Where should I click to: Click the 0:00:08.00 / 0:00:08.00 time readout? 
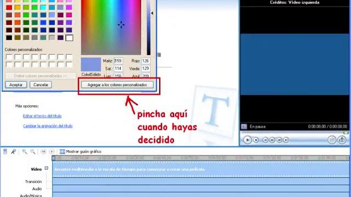point(327,126)
